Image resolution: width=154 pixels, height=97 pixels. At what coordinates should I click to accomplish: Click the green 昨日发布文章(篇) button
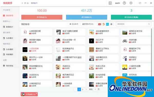[x=131, y=17]
